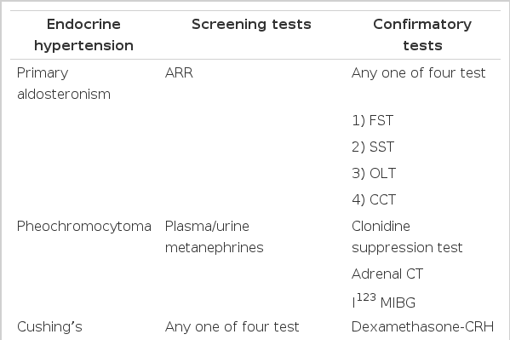Select the 3) OLT list entry
Viewport: 510px width, 340px height.
pos(374,173)
